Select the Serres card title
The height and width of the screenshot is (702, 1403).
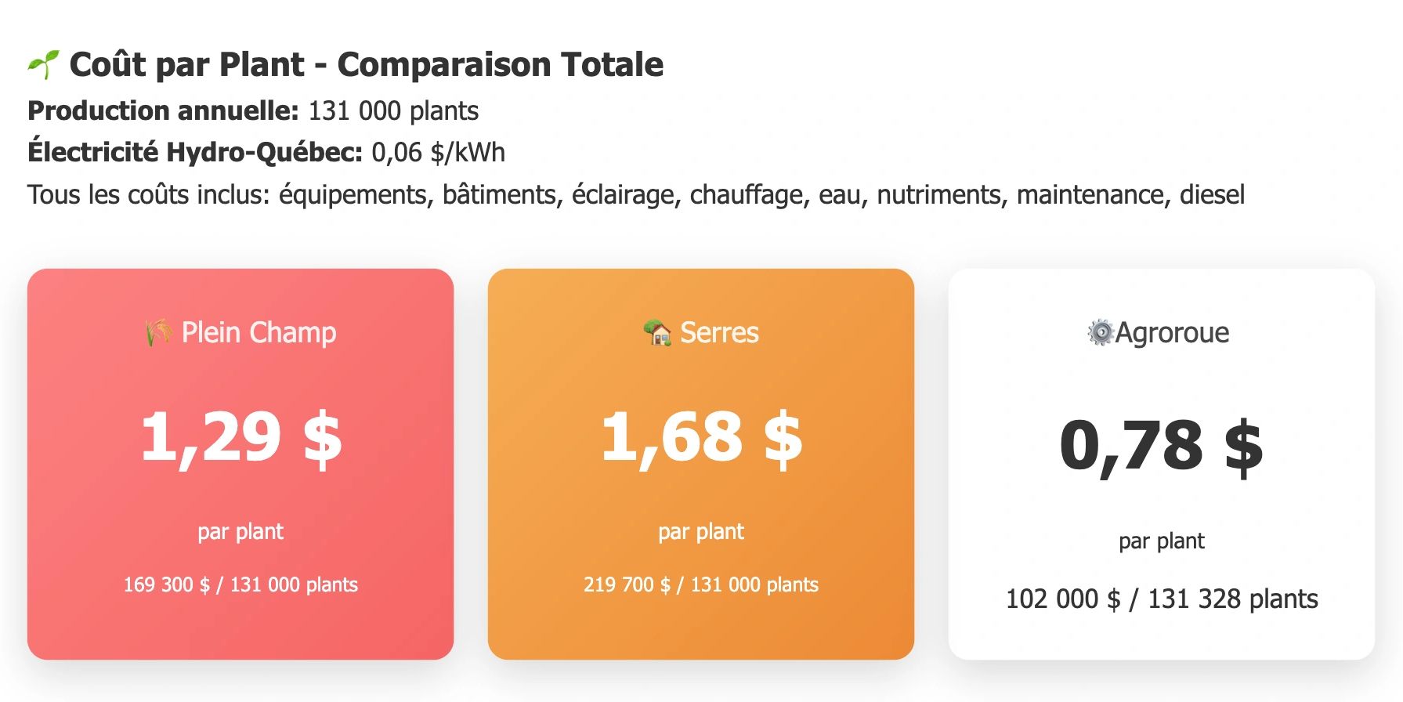tap(719, 333)
